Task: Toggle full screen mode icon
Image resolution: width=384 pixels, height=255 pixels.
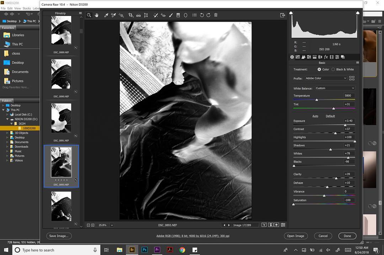Action: (283, 15)
